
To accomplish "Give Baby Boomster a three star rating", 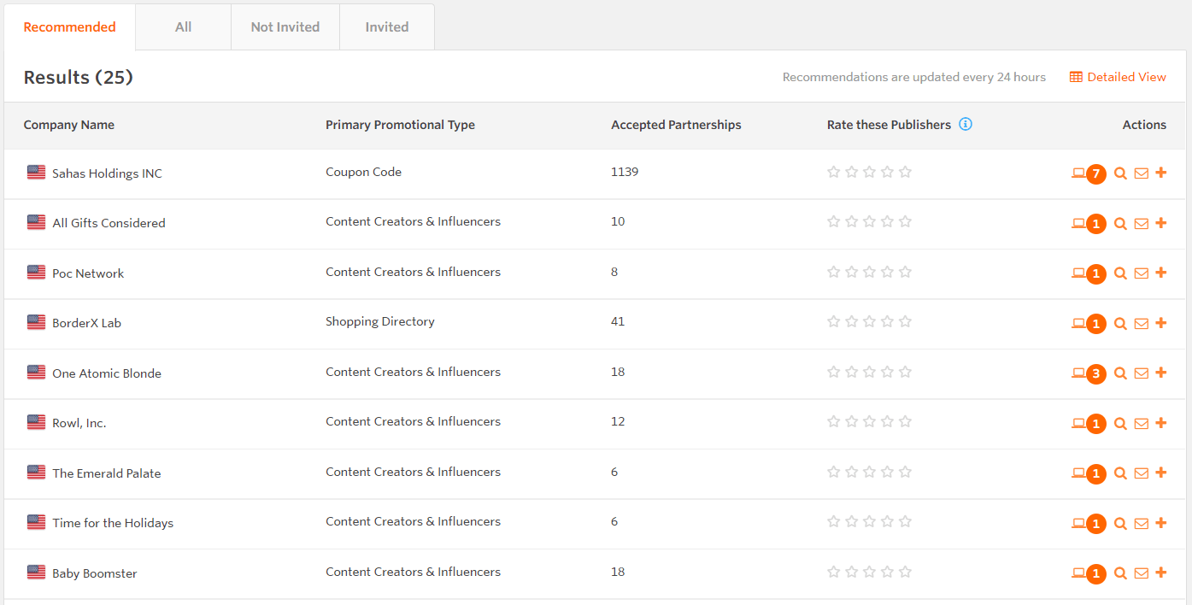I will (869, 572).
